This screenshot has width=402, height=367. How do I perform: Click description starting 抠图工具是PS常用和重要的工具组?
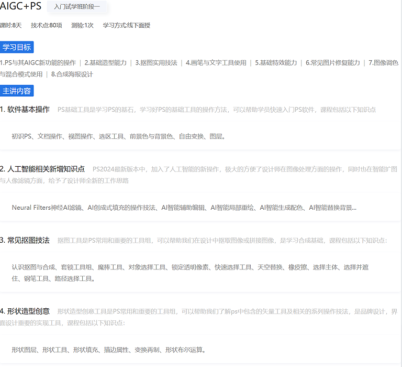point(222,241)
